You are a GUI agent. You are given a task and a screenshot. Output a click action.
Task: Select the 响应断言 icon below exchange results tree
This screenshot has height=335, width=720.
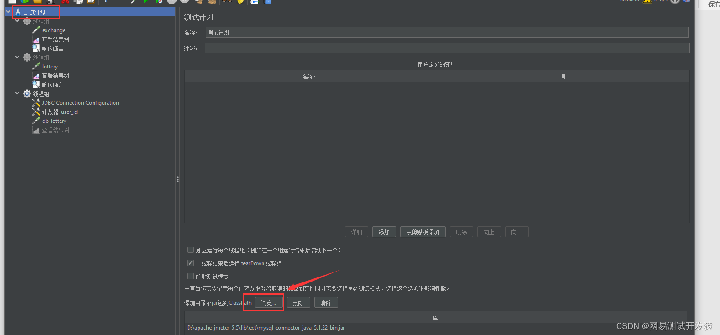pos(36,48)
